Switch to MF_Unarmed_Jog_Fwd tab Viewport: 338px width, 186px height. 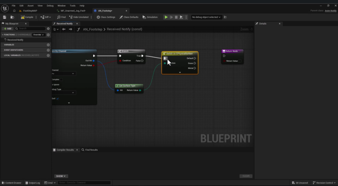(x=73, y=11)
